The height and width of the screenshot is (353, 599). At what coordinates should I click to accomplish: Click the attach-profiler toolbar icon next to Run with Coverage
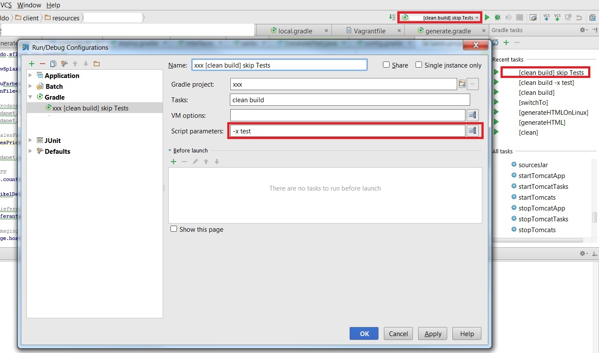coord(520,18)
